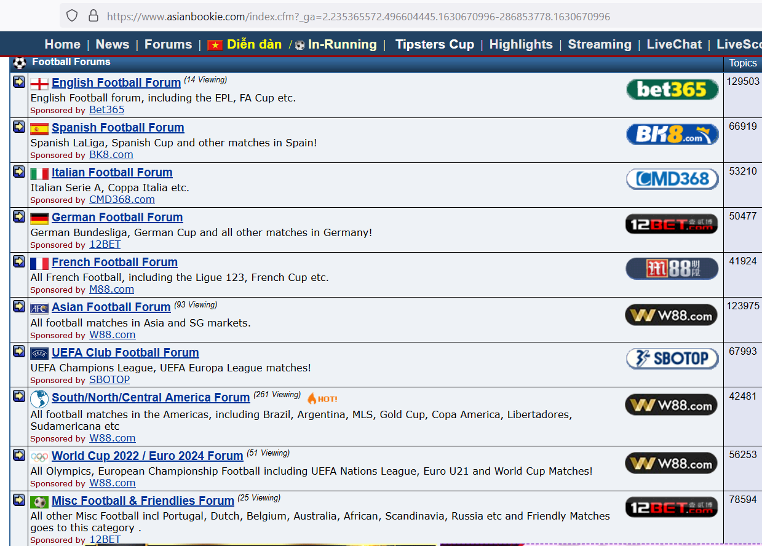Click the UEFA logo icon
Viewport: 762px width, 546px height.
pos(39,354)
